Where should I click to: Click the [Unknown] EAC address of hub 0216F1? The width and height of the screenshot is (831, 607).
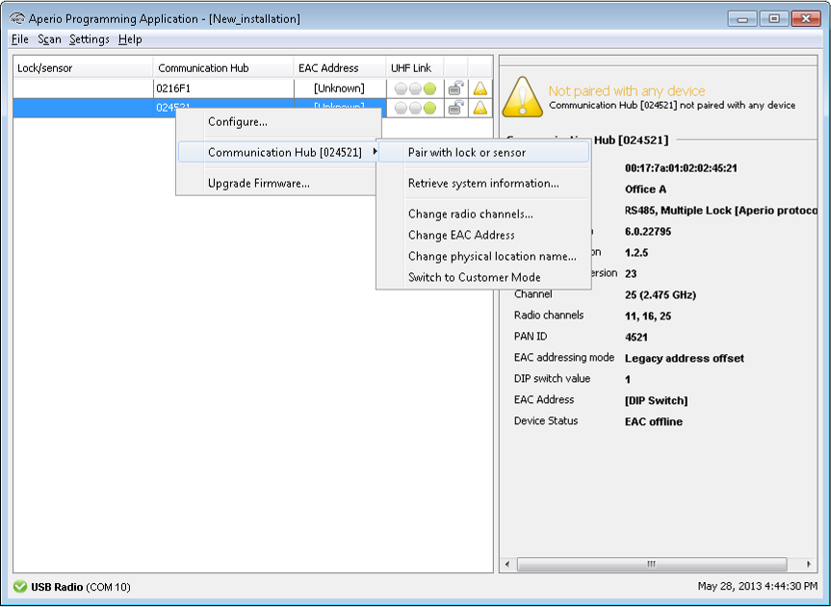[339, 89]
